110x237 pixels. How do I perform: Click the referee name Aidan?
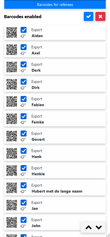pos(37,36)
